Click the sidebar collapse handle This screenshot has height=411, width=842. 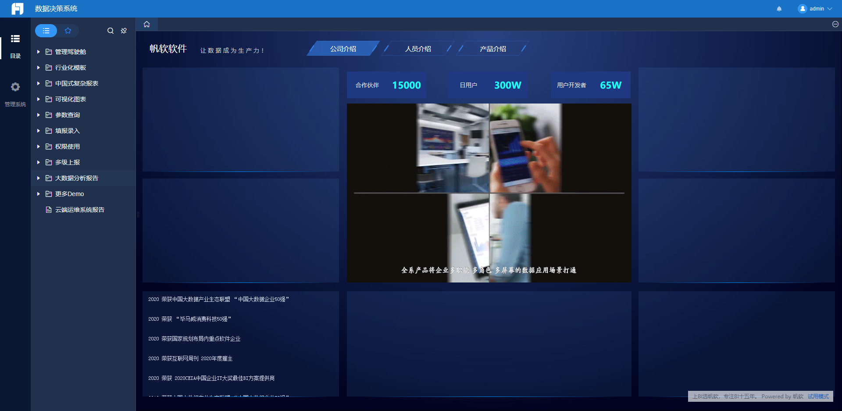[x=138, y=214]
